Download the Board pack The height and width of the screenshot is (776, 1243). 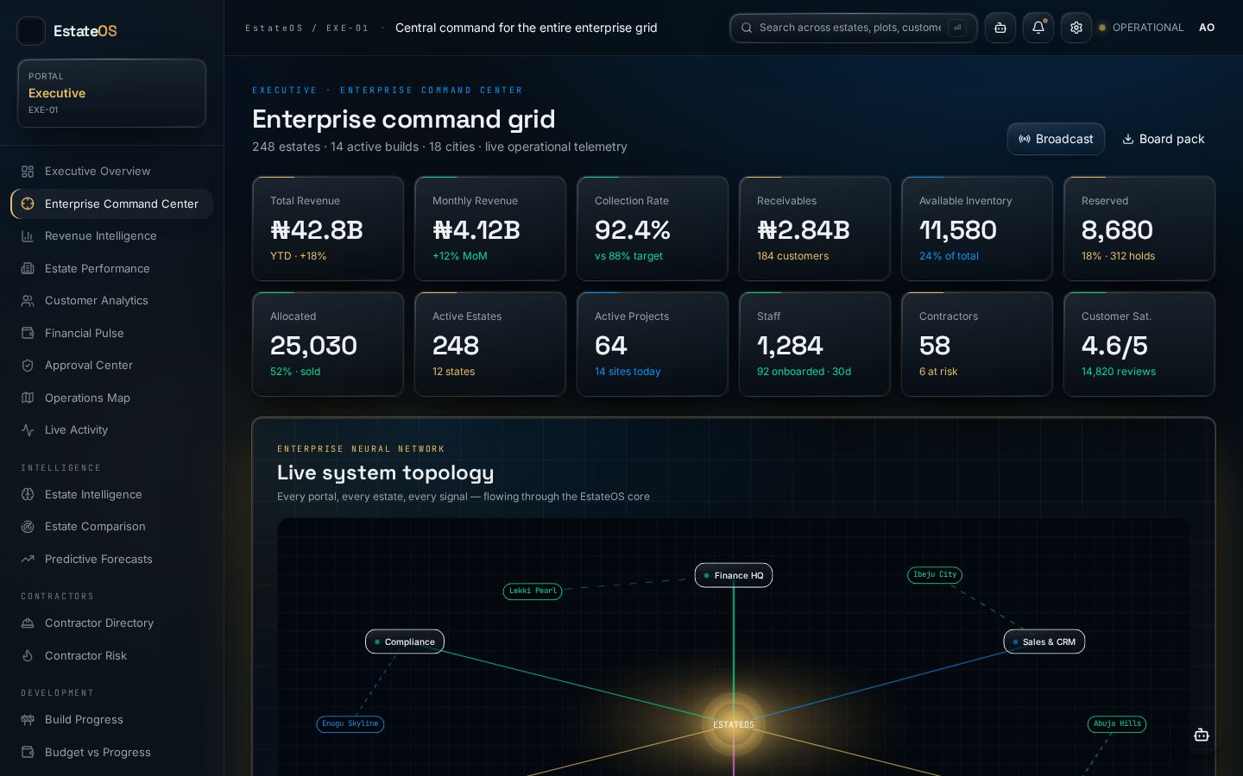pos(1164,139)
